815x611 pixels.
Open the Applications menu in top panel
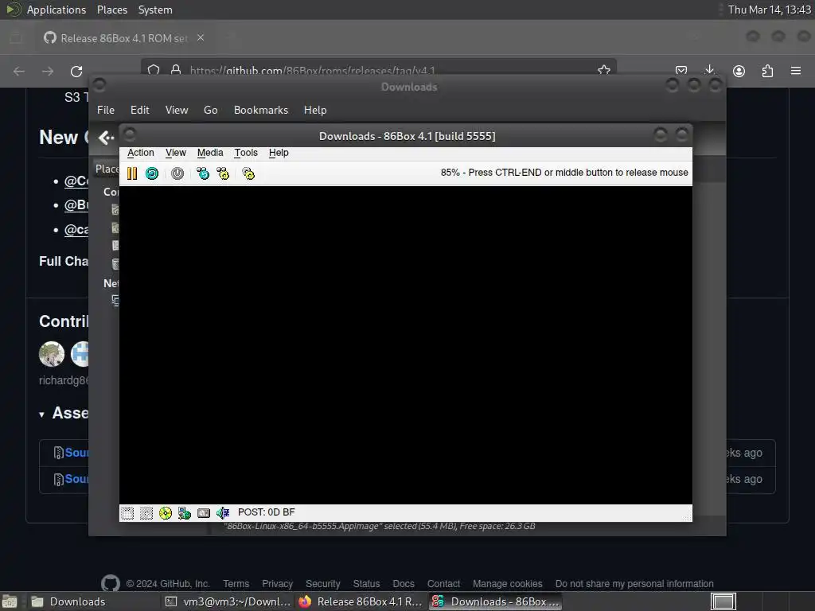(x=57, y=10)
